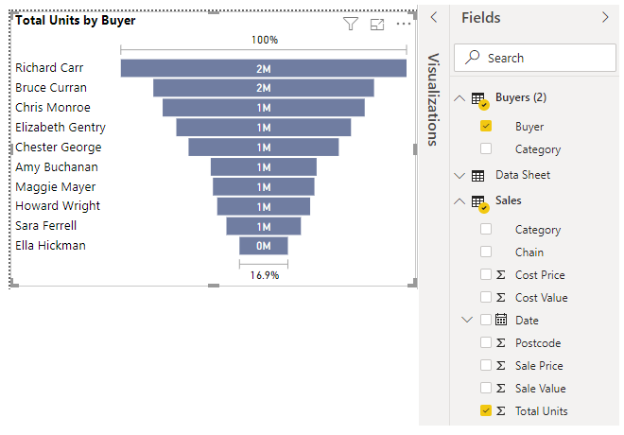The width and height of the screenshot is (624, 435).
Task: Open the visual's More options ellipsis
Action: [x=404, y=25]
